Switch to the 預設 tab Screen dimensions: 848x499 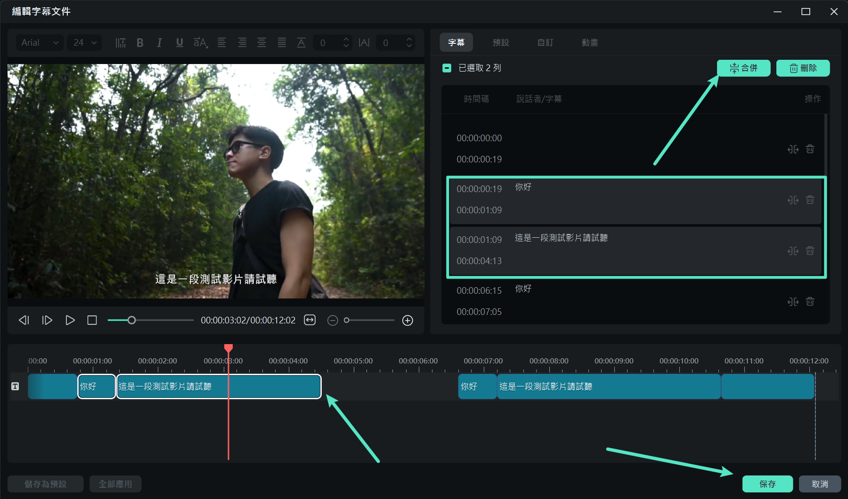click(x=500, y=42)
